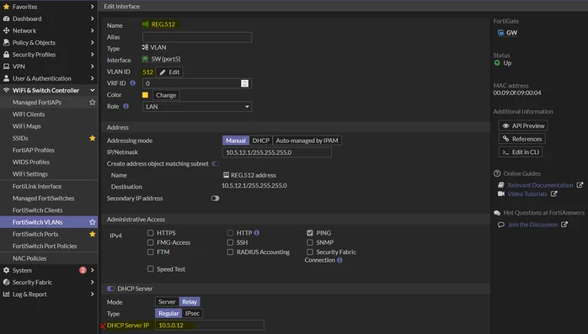Click the info icon next to VRF ID
Image resolution: width=588 pixels, height=334 pixels.
coord(132,83)
